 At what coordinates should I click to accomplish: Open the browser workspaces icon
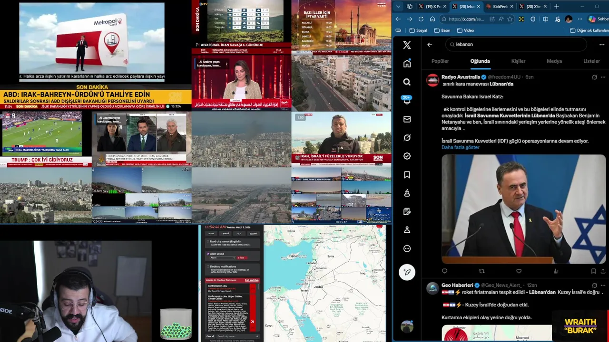point(410,7)
